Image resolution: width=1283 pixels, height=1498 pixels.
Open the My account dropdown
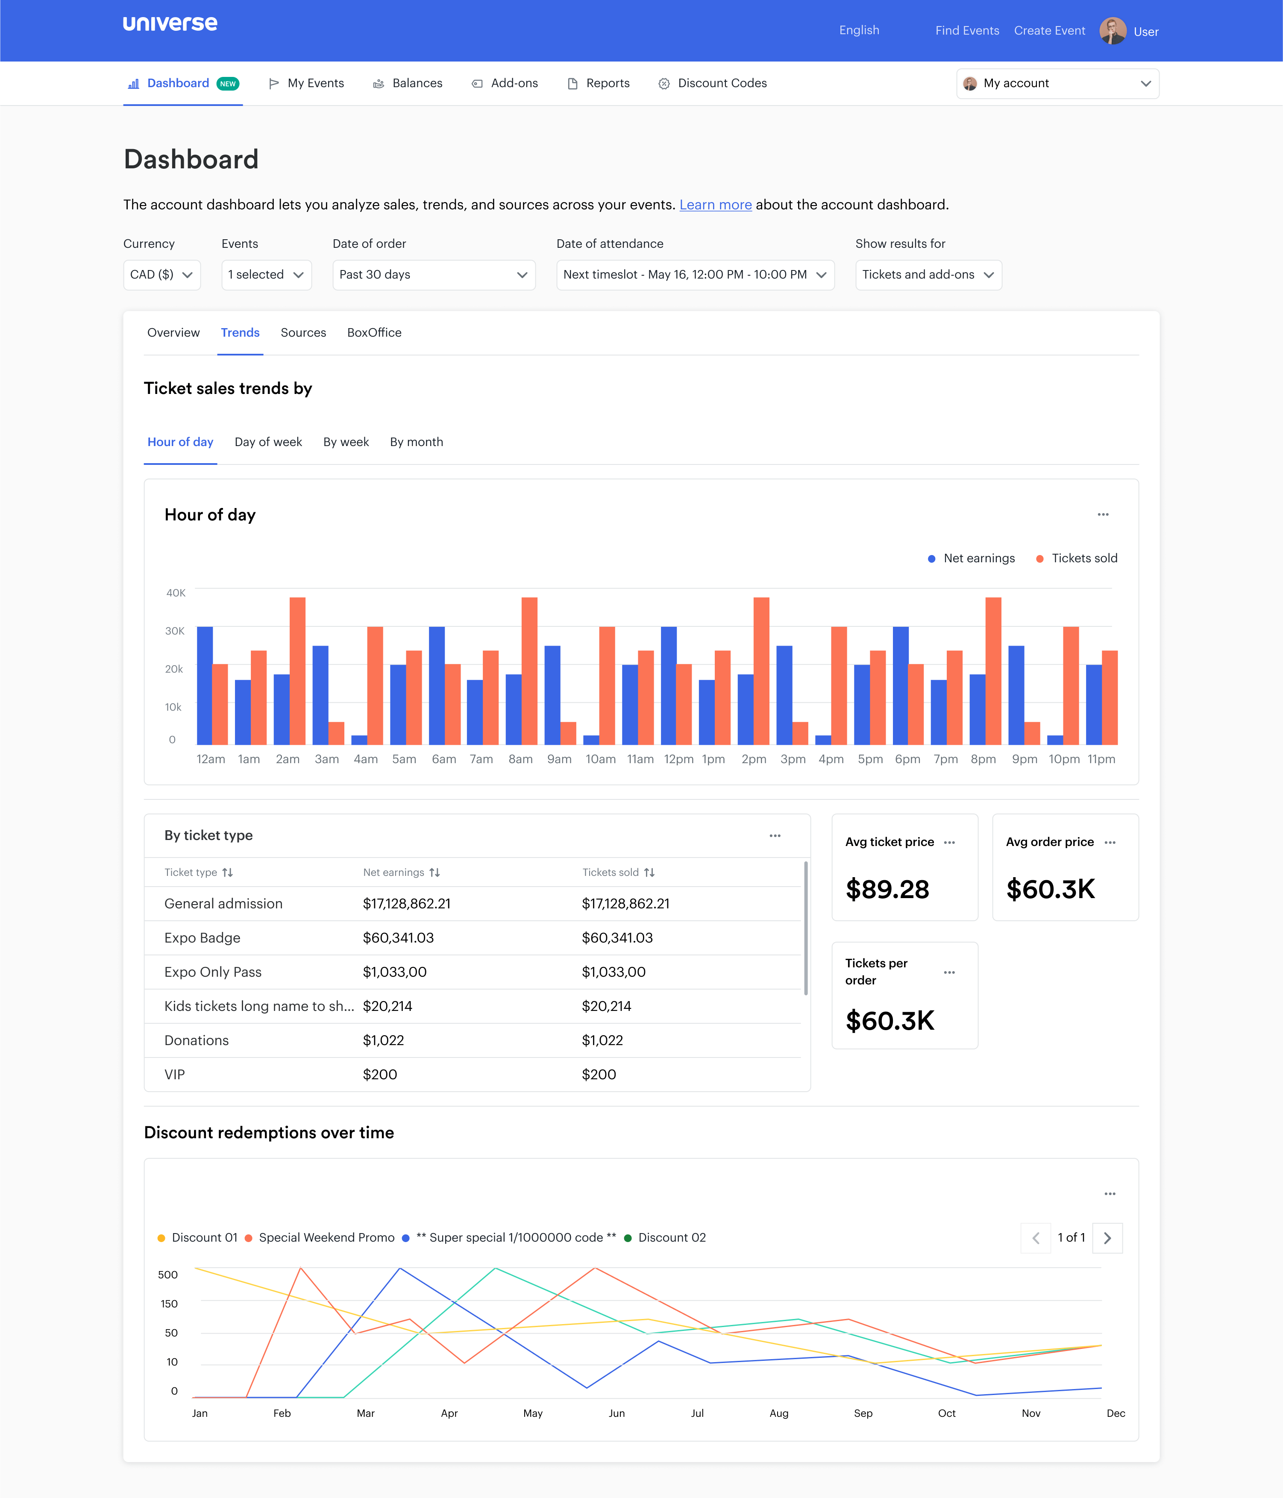coord(1057,84)
